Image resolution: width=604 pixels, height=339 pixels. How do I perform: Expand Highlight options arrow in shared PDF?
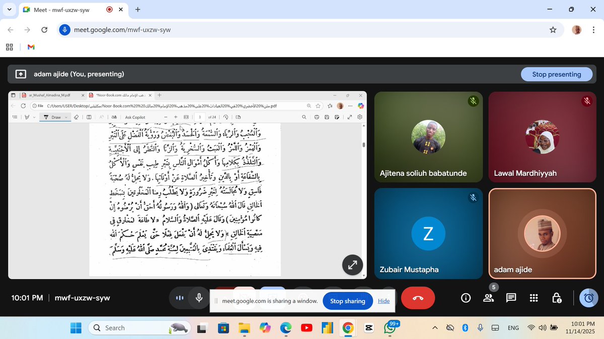pos(33,117)
